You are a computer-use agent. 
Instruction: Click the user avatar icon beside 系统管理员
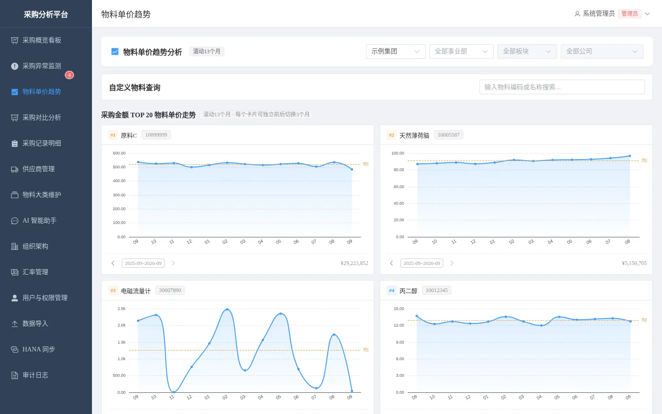(x=577, y=14)
